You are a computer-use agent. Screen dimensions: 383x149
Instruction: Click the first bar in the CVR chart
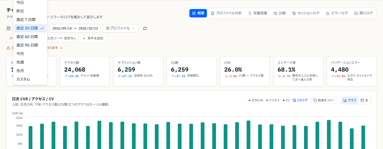click(31, 138)
